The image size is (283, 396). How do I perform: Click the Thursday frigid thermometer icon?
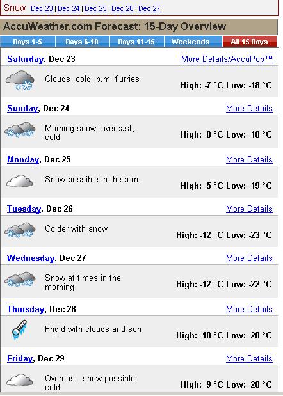click(x=19, y=330)
